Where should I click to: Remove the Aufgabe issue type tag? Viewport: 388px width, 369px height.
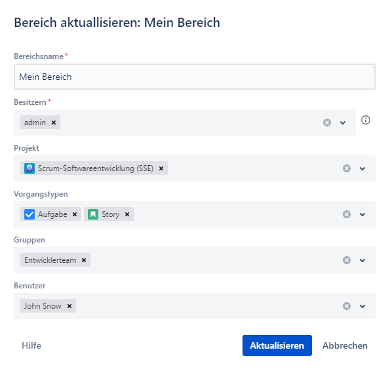[75, 214]
